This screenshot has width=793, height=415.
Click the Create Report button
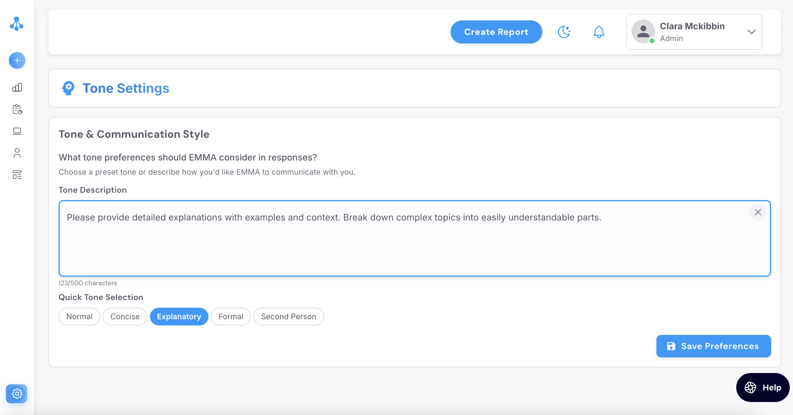496,32
